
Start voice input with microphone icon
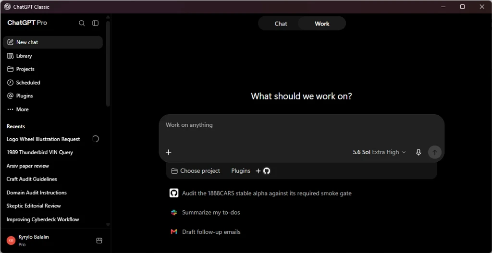point(418,152)
